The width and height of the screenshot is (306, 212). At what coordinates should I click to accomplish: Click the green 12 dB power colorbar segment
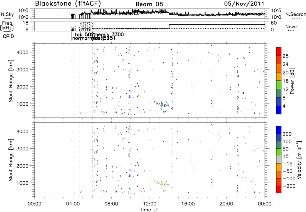click(279, 85)
